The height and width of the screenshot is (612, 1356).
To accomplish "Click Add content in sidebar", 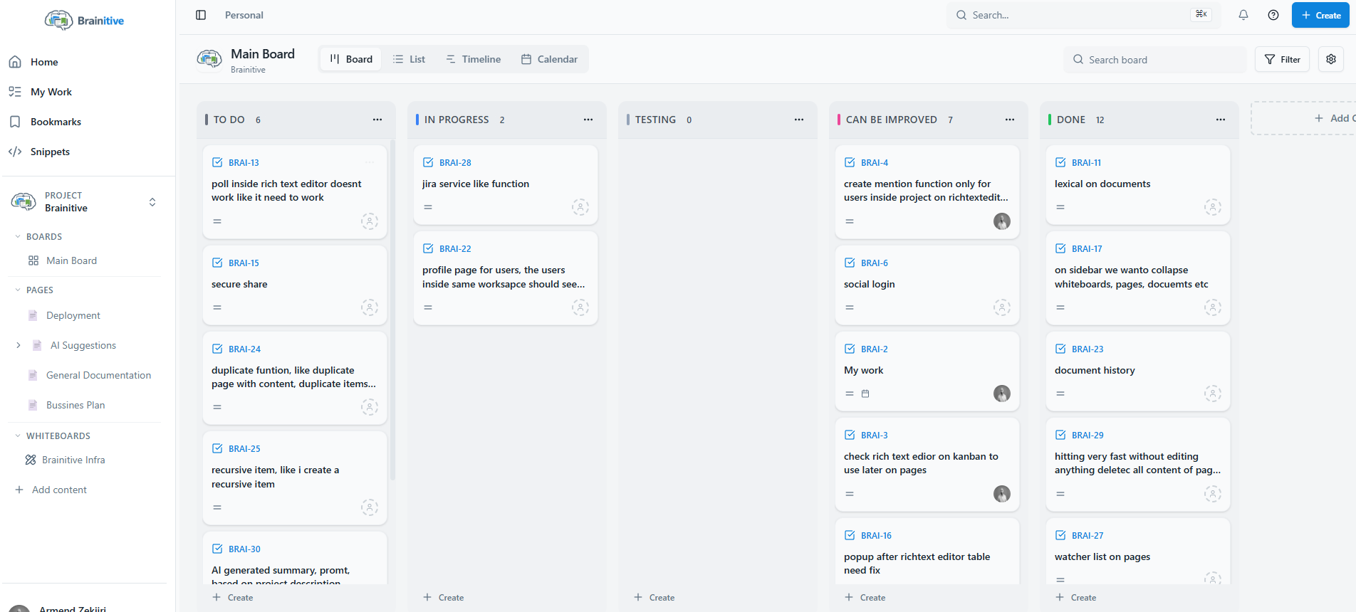I will pos(51,490).
